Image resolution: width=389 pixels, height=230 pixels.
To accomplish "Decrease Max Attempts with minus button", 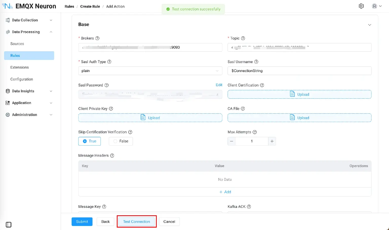I will coord(231,141).
